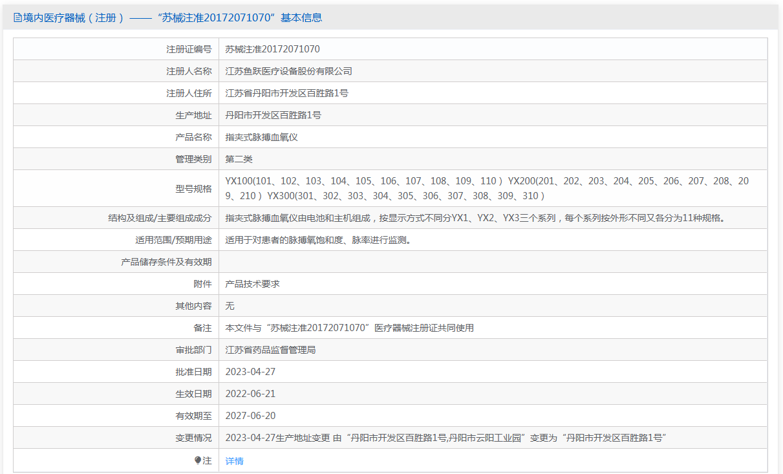Select expiry date 2027-06-20
The height and width of the screenshot is (474, 783).
(x=250, y=416)
